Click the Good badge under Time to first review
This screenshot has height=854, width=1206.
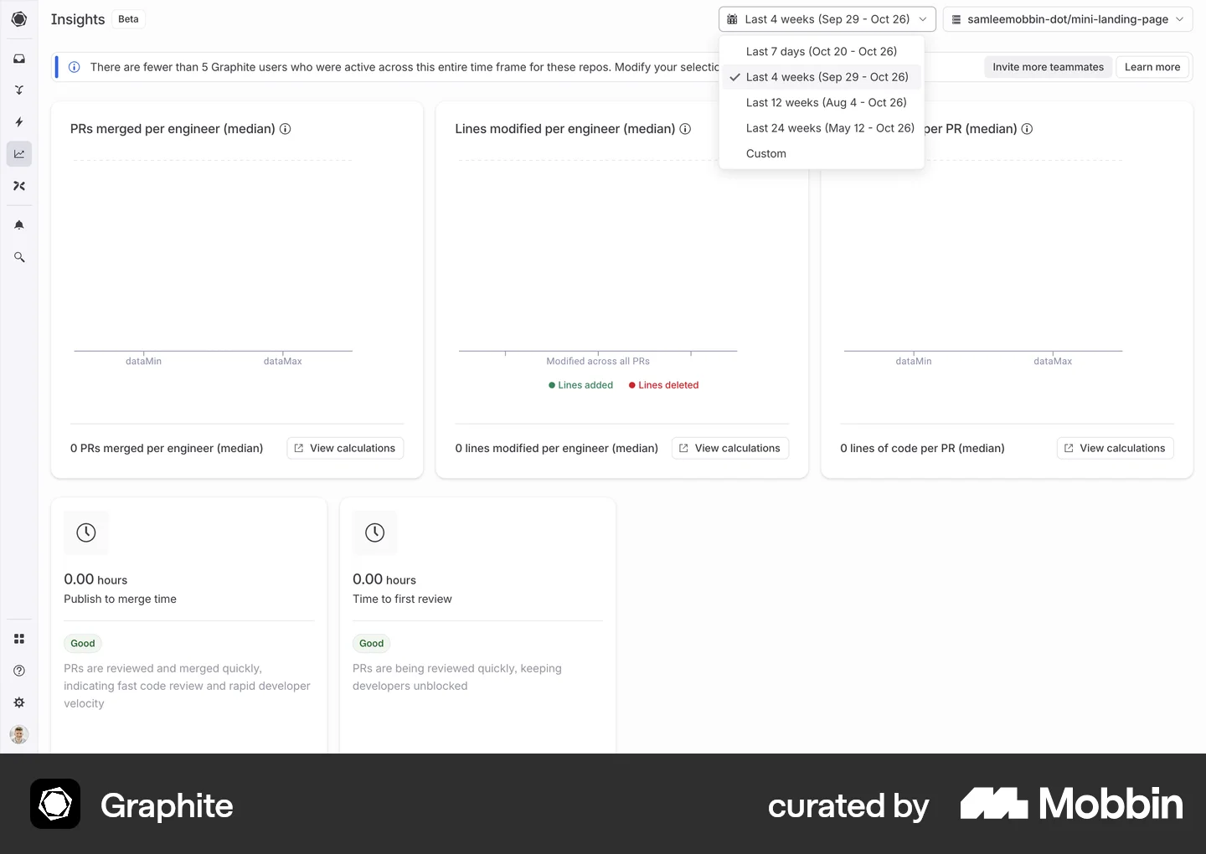click(372, 643)
